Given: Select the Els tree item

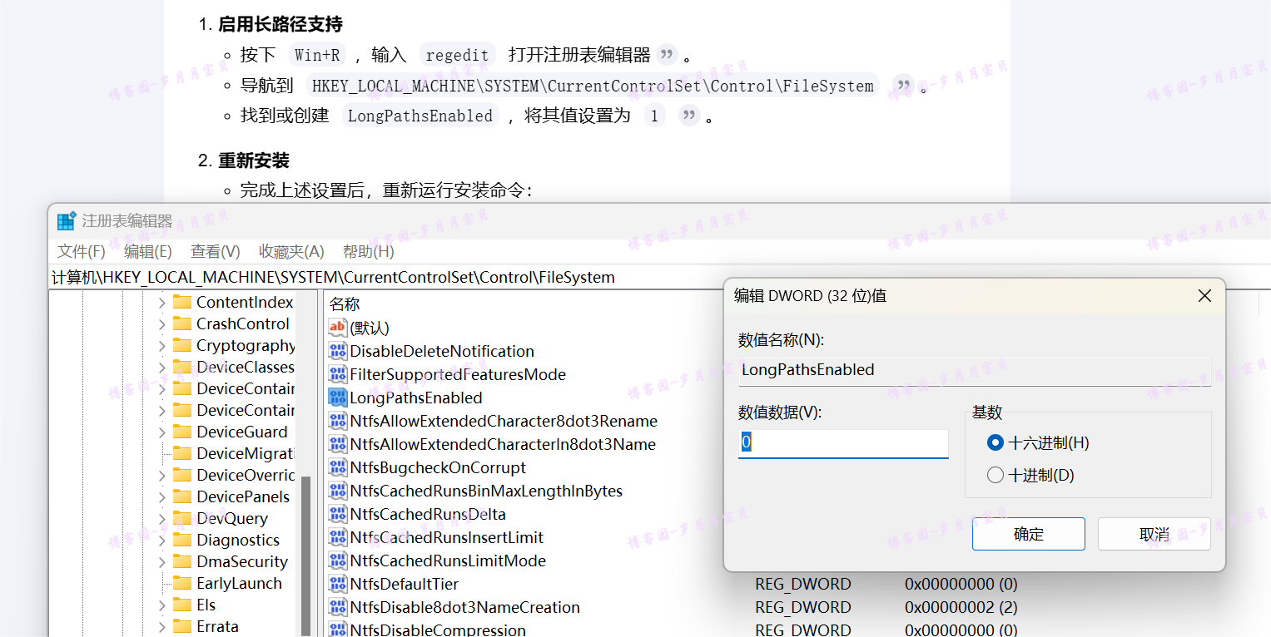Looking at the screenshot, I should [206, 605].
